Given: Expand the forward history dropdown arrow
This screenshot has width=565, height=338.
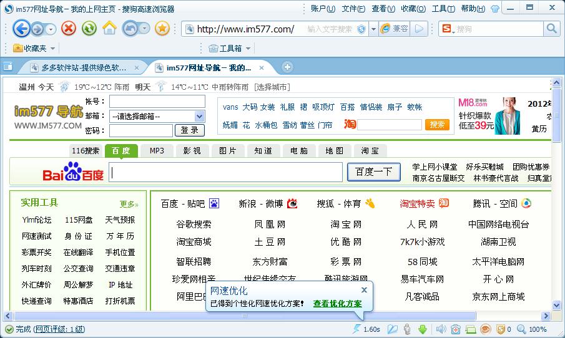Looking at the screenshot, I should [x=51, y=29].
